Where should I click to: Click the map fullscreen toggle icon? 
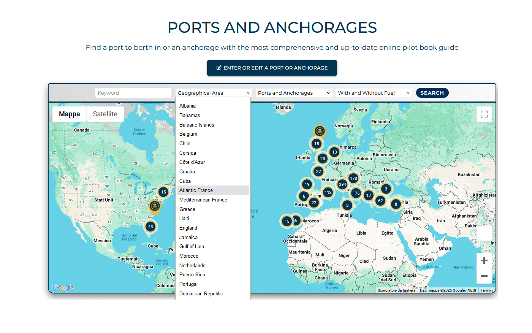(484, 114)
